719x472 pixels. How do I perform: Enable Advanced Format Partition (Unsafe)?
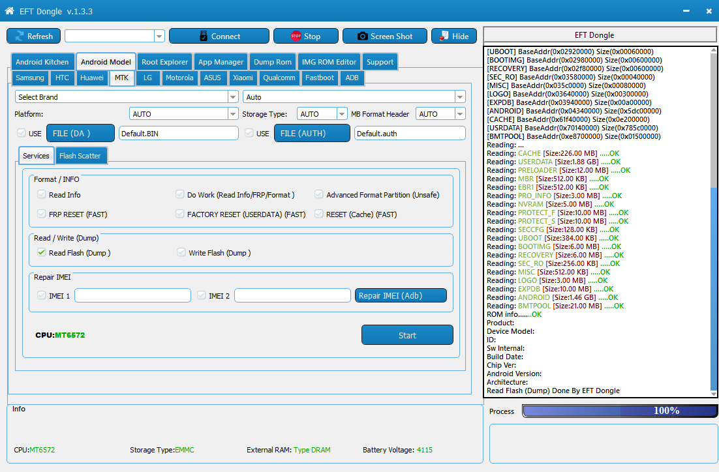coord(318,194)
